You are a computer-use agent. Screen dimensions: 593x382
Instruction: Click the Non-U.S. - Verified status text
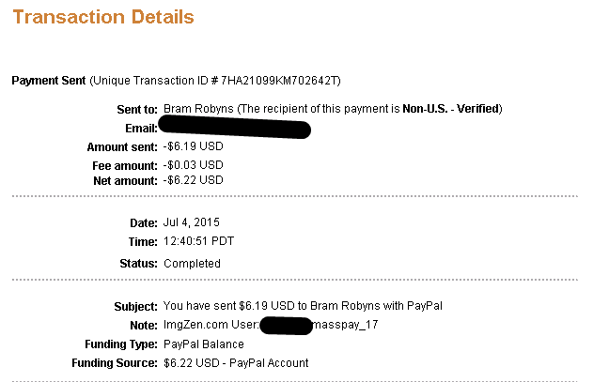pos(451,110)
